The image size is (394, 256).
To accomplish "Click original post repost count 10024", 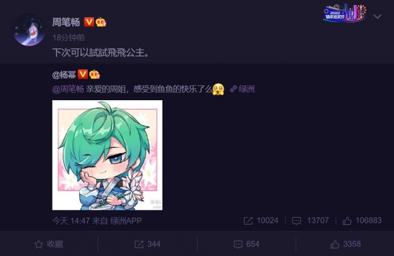I will 261,221.
